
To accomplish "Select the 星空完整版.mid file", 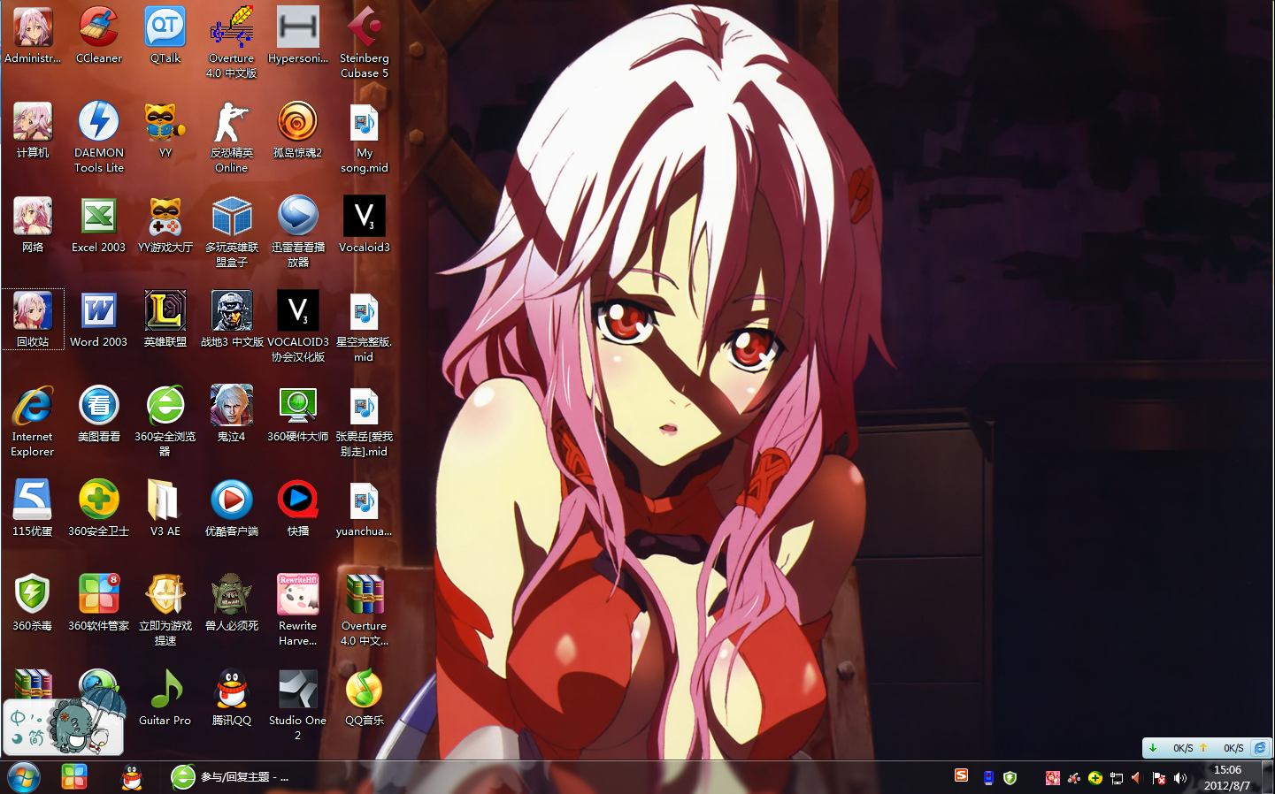I will 365,326.
